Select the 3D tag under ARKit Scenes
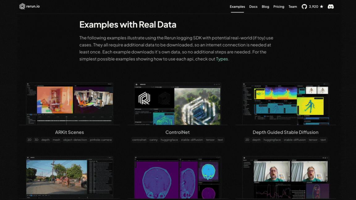 point(36,140)
